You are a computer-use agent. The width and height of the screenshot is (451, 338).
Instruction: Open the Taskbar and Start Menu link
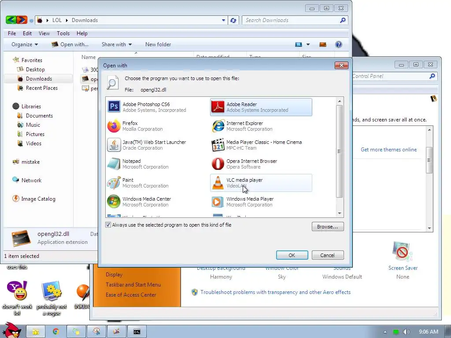pyautogui.click(x=133, y=285)
